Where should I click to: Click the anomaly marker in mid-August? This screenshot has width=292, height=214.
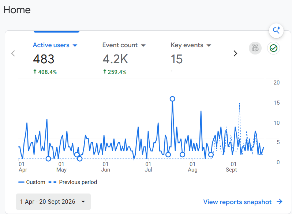[x=211, y=155]
